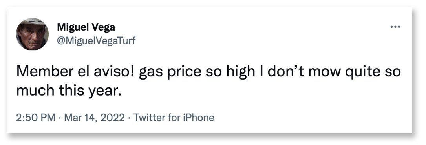426x145 pixels.
Task: Click the 2:50 PM timestamp
Action: (36, 118)
